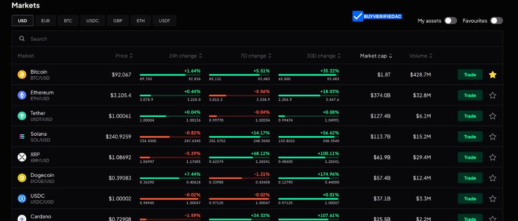Select the GBP currency tab

click(x=117, y=21)
